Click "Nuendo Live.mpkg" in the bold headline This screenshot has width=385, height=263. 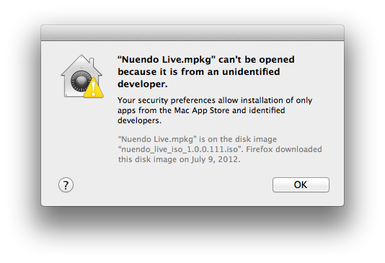click(x=166, y=60)
